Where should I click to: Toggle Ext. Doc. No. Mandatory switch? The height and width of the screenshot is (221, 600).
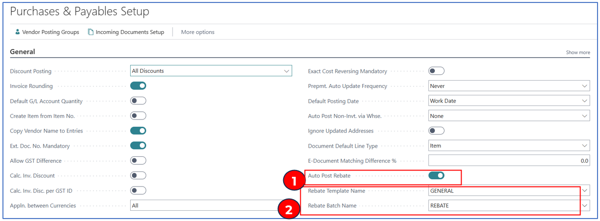coord(138,146)
